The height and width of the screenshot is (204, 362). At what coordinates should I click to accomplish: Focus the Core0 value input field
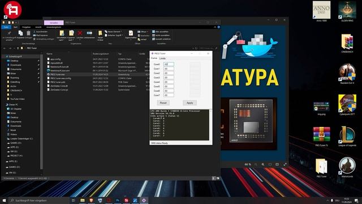(x=169, y=64)
